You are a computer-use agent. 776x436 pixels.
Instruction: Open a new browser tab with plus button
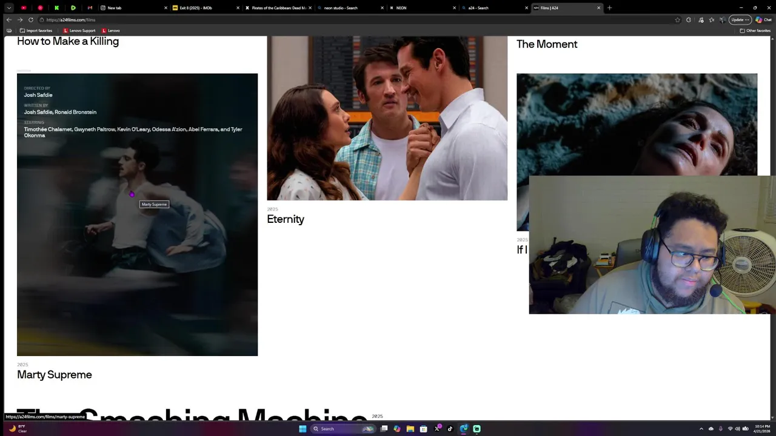coord(609,8)
